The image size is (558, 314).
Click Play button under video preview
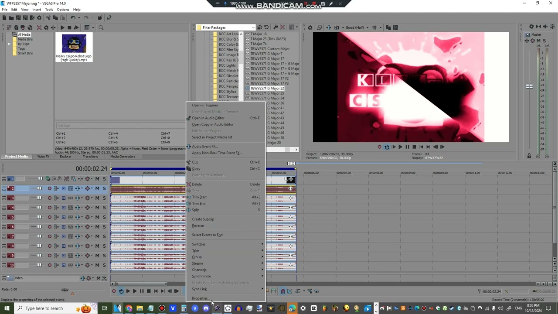coord(400,147)
